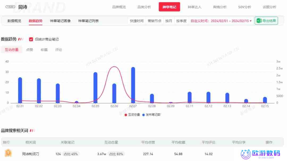Image resolution: width=287 pixels, height=161 pixels.
Task: Switch to 数据概览 sub tab
Action: (14, 21)
